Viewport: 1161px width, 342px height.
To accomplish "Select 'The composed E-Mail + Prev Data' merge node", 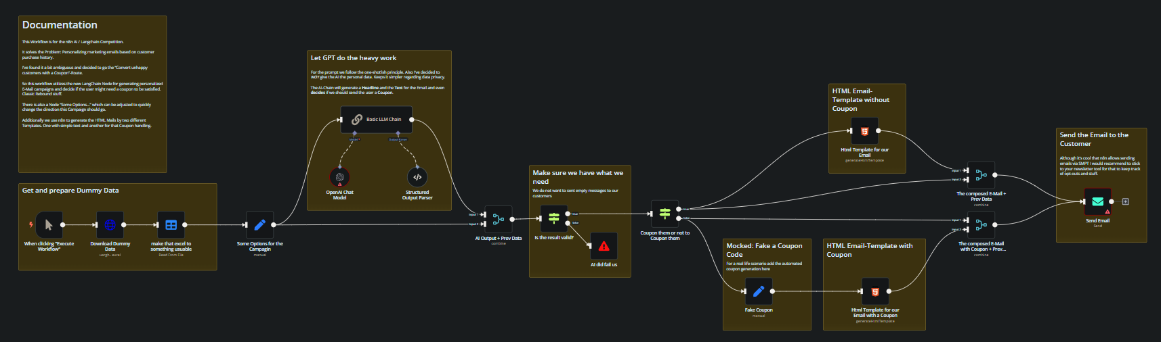I will click(x=981, y=175).
